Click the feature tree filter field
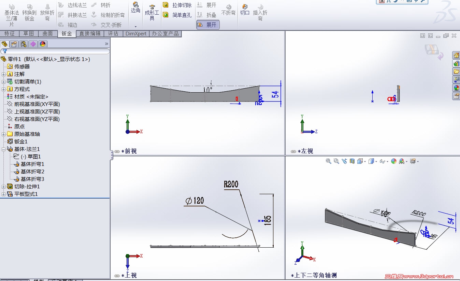This screenshot has width=460, height=281. click(55, 51)
